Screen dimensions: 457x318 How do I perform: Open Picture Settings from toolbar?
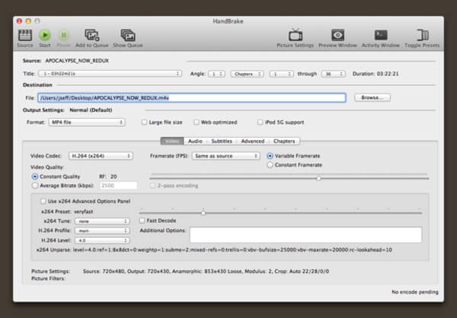tap(295, 34)
